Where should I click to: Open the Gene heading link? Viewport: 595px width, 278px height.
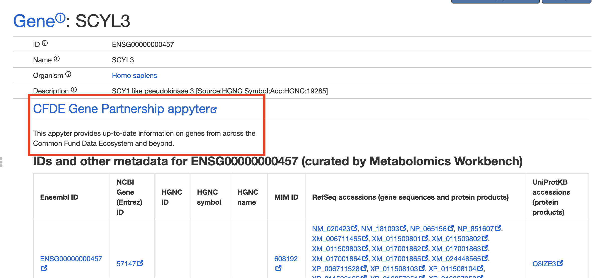[x=34, y=21]
